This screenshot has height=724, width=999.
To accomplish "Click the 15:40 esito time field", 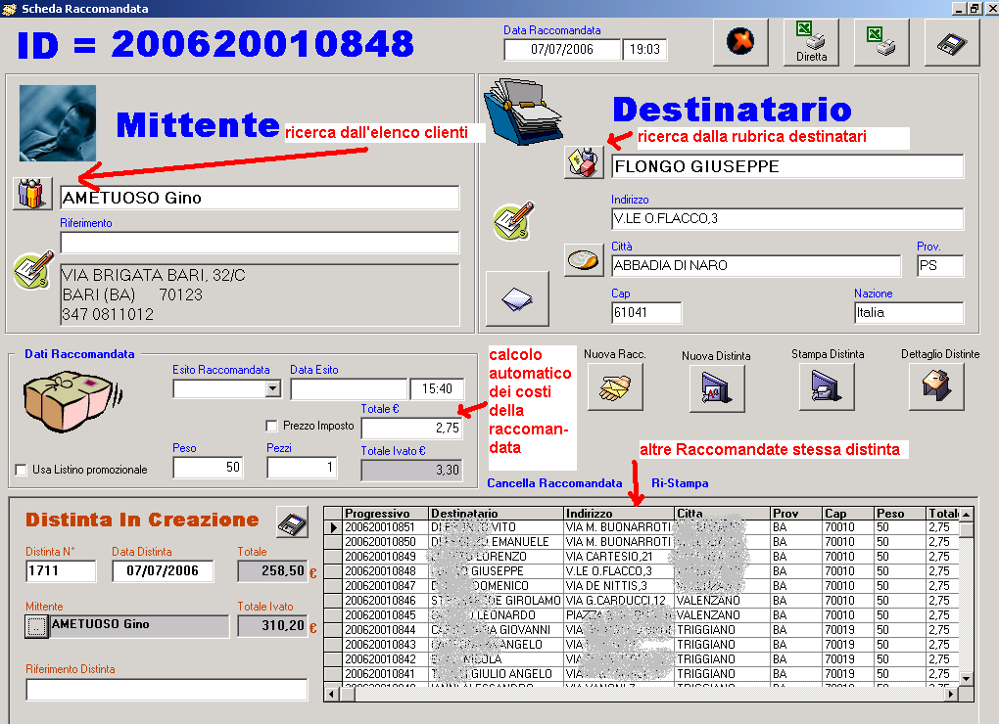I will [437, 388].
